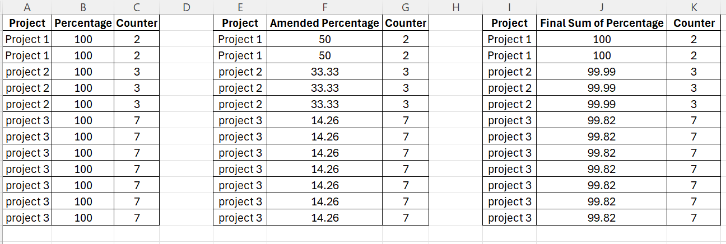
Task: Select the topmost 2 in column C Counter
Action: tap(137, 40)
